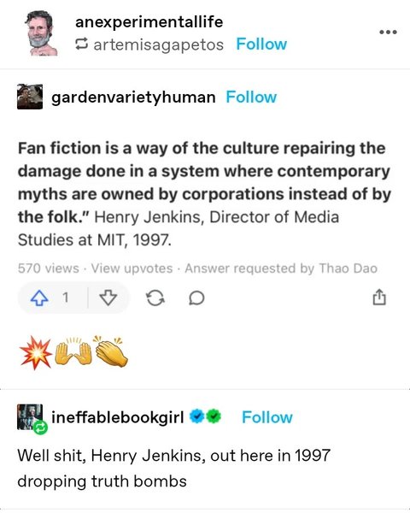Click the blue verified badge on ineffablebookgirl
This screenshot has height=513, width=410.
click(x=196, y=416)
